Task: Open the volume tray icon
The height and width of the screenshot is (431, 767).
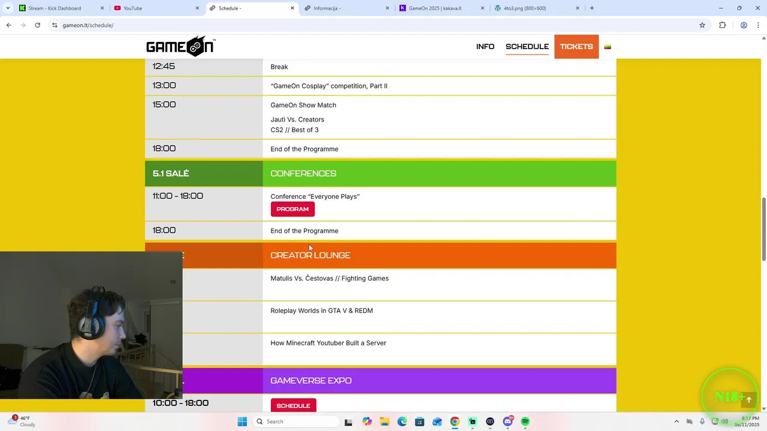Action: click(x=724, y=421)
